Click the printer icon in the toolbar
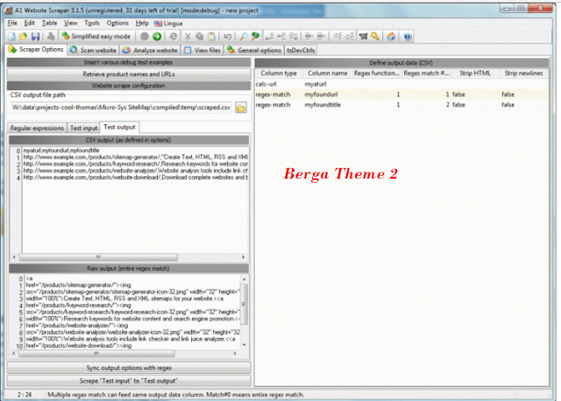The width and height of the screenshot is (561, 401). click(x=51, y=37)
